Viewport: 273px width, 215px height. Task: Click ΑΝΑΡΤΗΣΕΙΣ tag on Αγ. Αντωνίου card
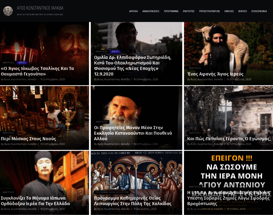click(x=195, y=187)
